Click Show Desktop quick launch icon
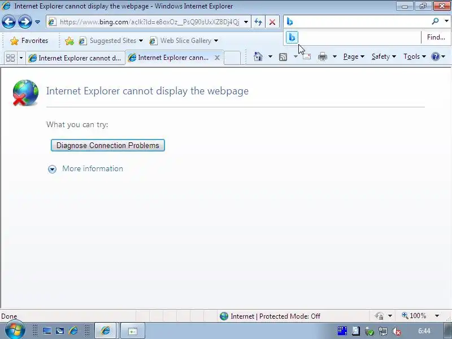This screenshot has height=339, width=452. pyautogui.click(x=47, y=331)
